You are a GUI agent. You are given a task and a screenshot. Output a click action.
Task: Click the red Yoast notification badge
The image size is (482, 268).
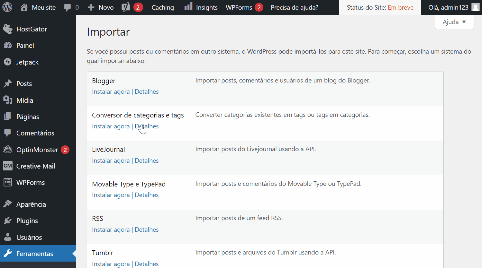[x=138, y=7]
